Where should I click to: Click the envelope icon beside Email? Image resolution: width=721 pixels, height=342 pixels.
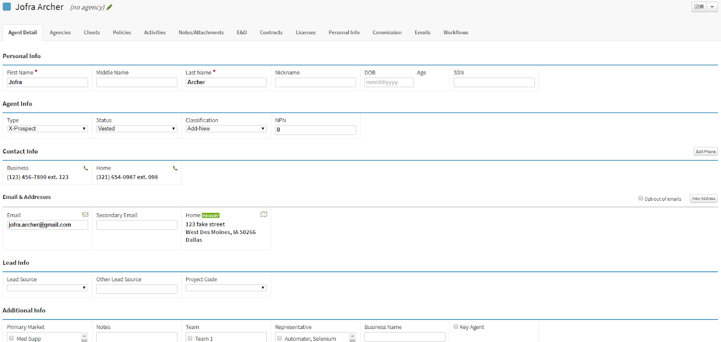pos(85,215)
